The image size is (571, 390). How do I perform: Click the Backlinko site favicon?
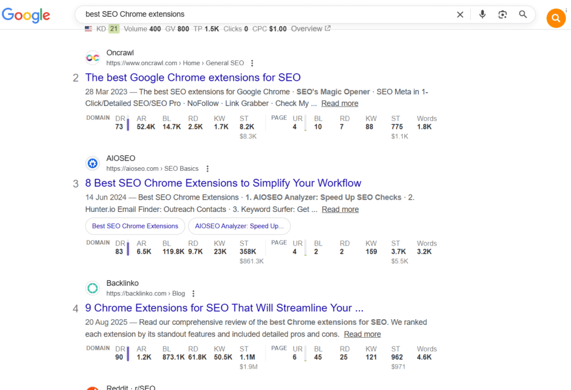[93, 288]
